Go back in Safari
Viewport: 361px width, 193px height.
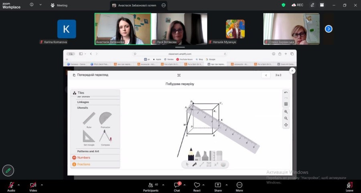(91, 54)
